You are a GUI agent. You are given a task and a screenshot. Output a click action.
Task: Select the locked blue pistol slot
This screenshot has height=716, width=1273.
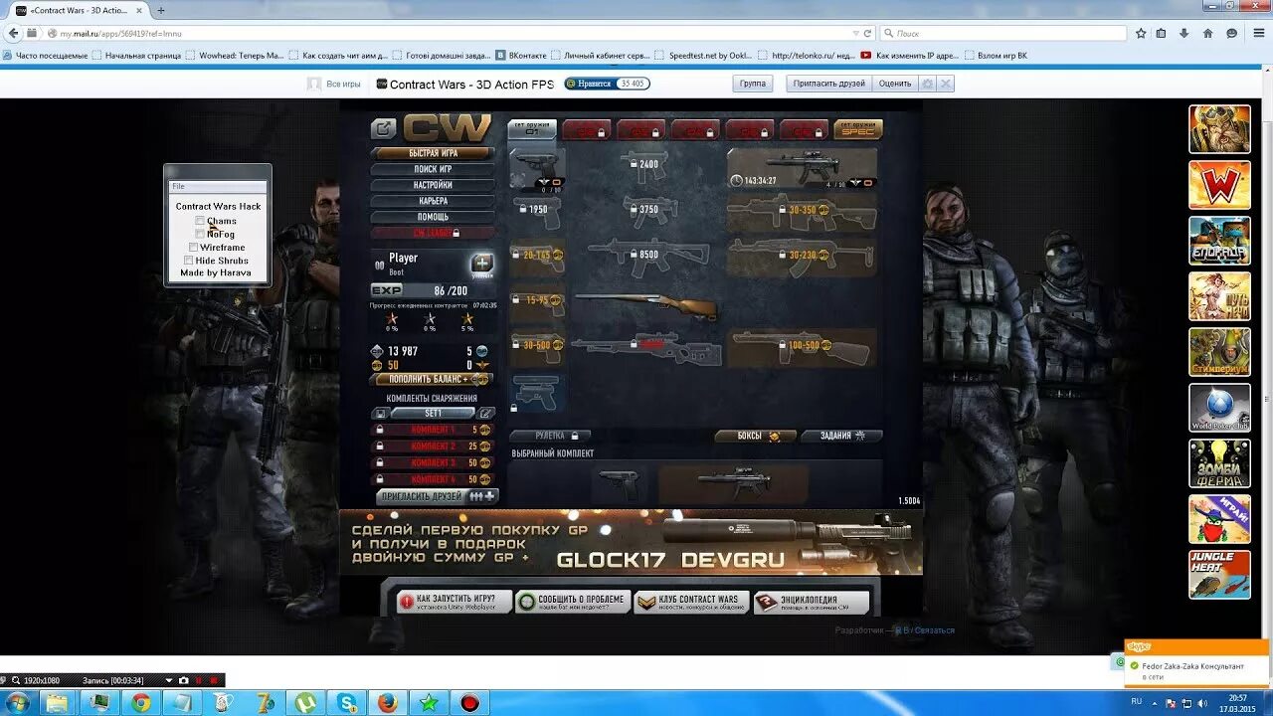537,393
